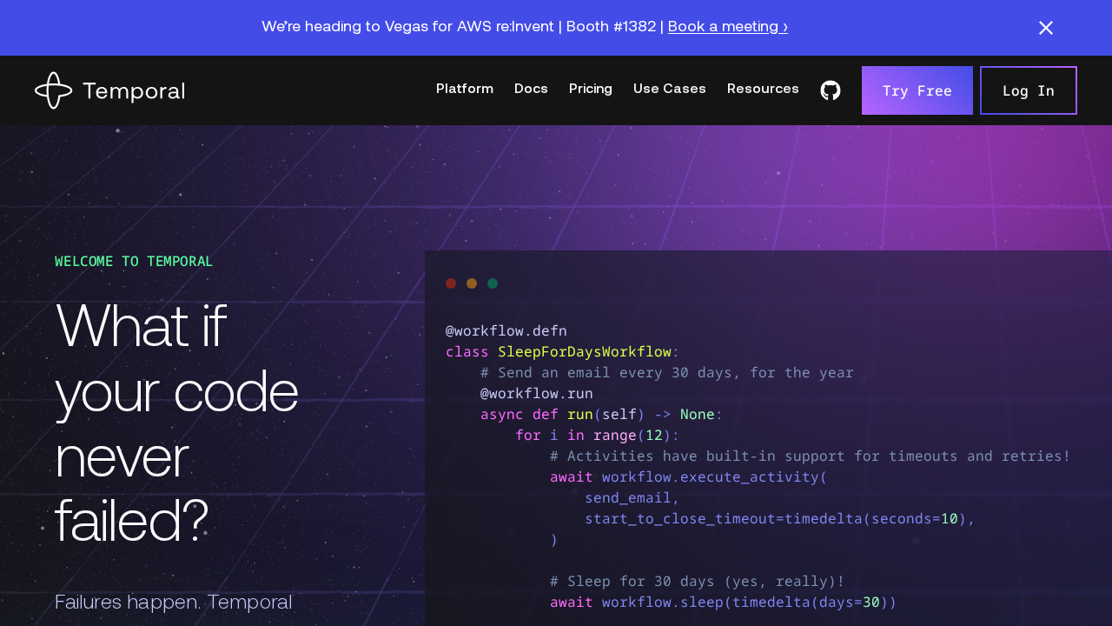
Task: Click the Temporal star logo icon
Action: pyautogui.click(x=53, y=90)
